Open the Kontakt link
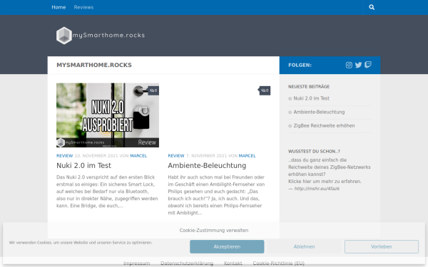The height and width of the screenshot is (267, 428). pos(233,263)
